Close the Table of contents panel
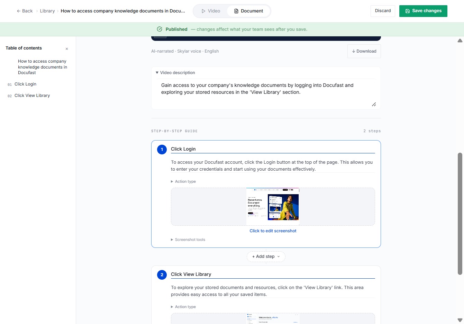464x324 pixels. [x=67, y=49]
